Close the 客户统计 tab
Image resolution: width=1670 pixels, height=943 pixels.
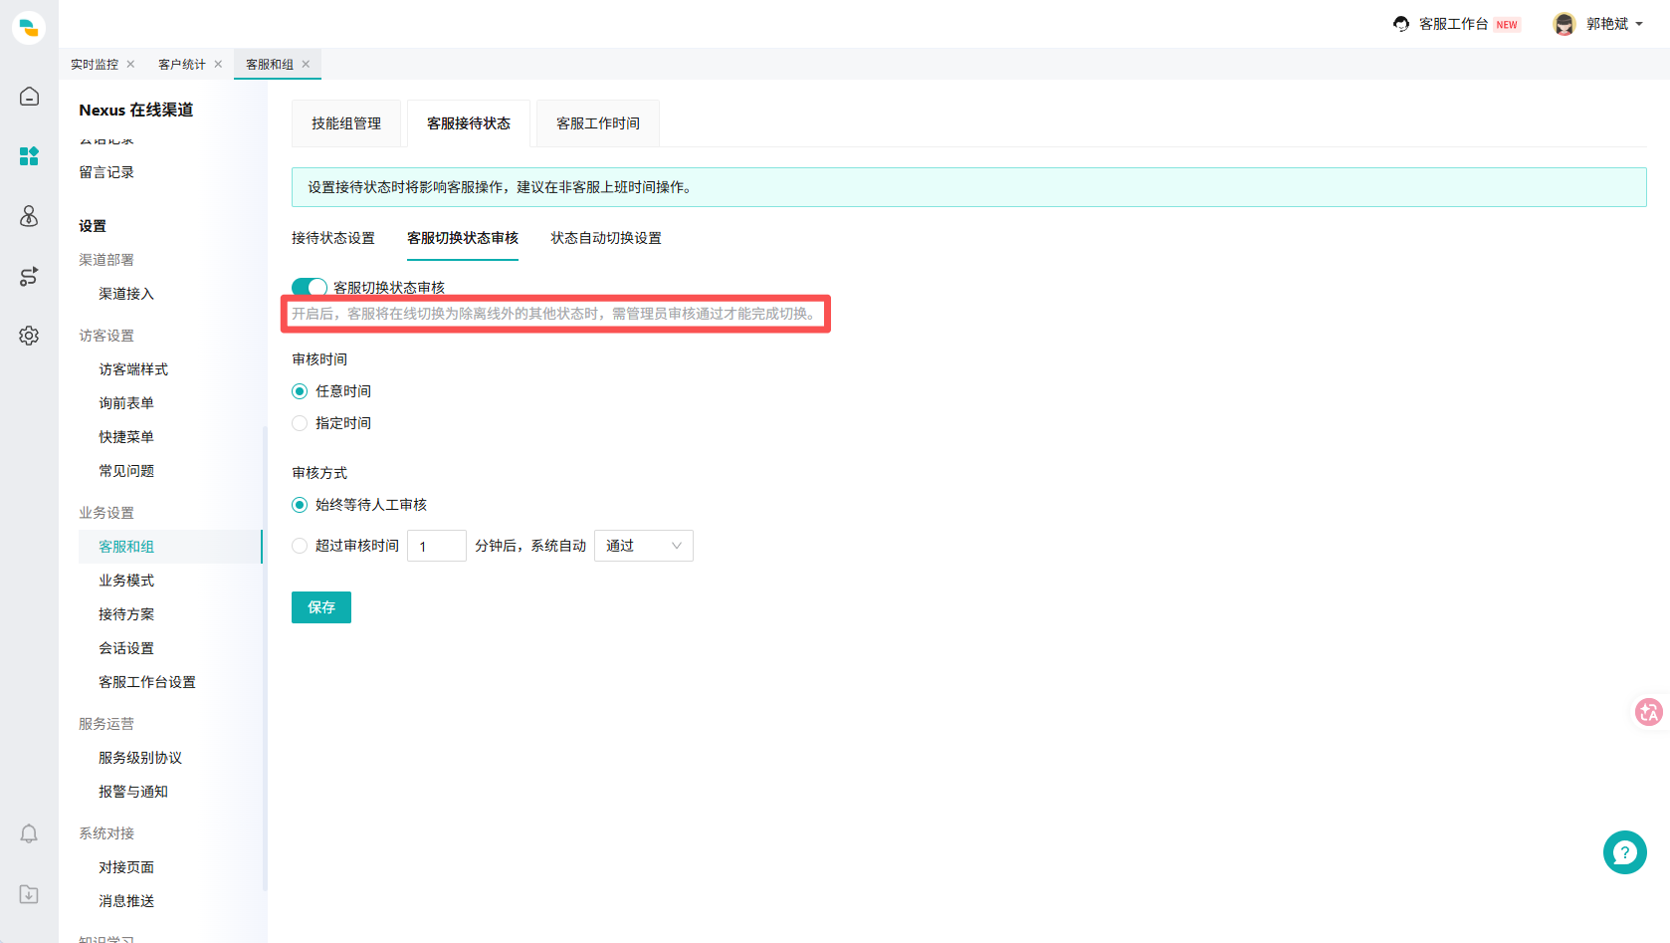click(218, 64)
